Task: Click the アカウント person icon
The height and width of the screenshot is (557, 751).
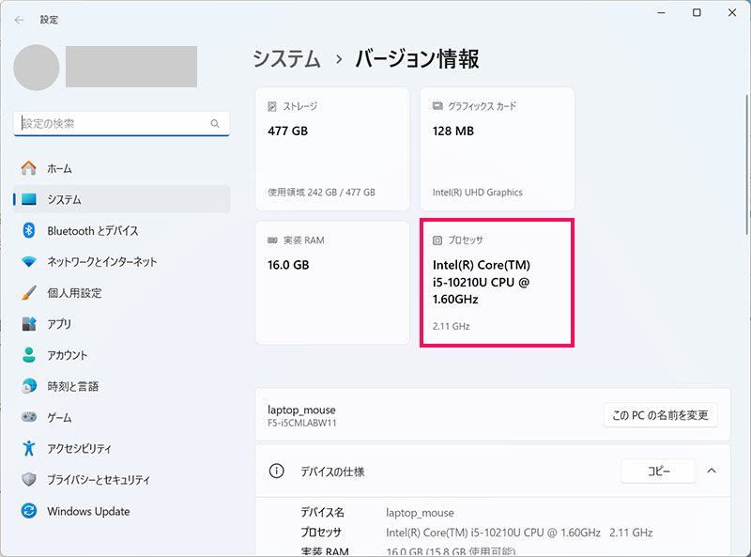Action: coord(29,355)
